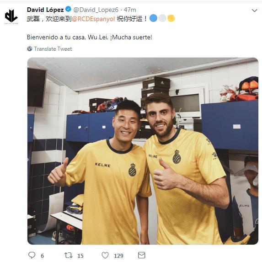Click the blue verified badge
This screenshot has width=262, height=262.
68,9
